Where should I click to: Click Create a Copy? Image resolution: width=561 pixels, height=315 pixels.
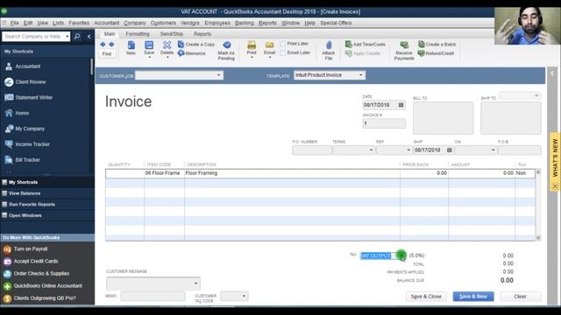[x=196, y=45]
